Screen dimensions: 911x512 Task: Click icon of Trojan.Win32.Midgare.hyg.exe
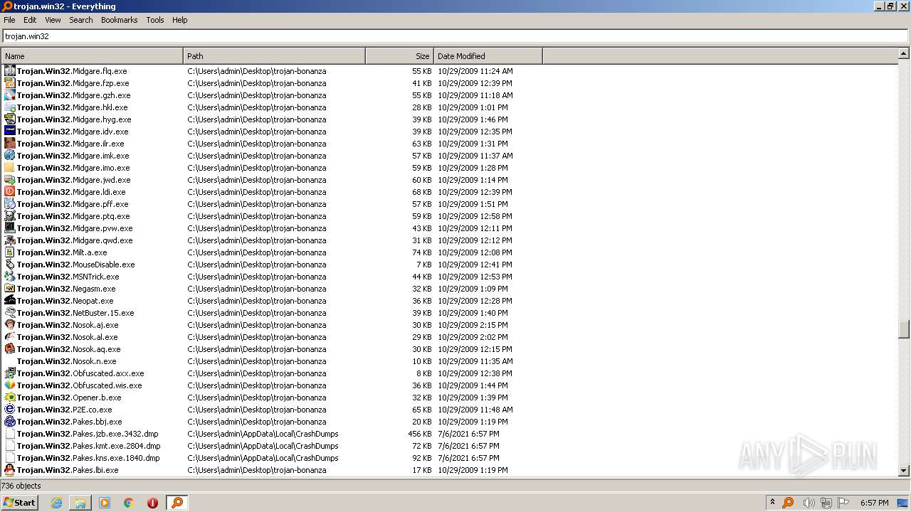tap(9, 119)
